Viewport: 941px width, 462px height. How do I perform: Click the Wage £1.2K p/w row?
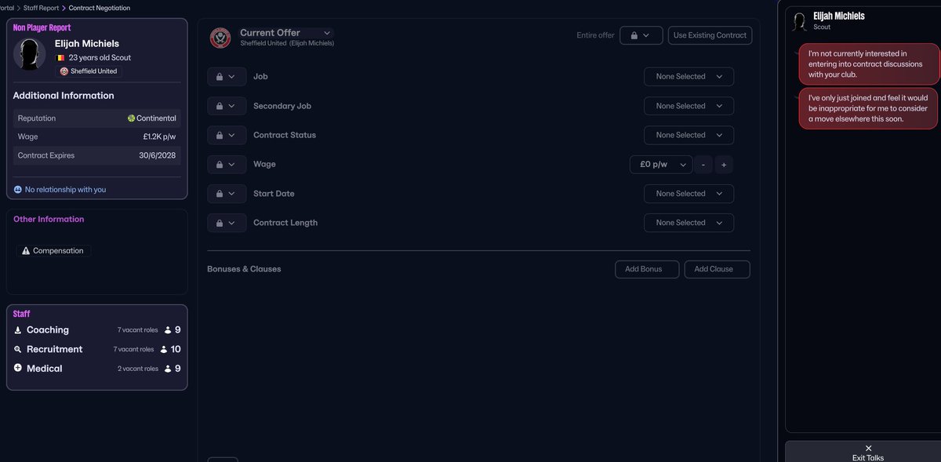(x=96, y=136)
